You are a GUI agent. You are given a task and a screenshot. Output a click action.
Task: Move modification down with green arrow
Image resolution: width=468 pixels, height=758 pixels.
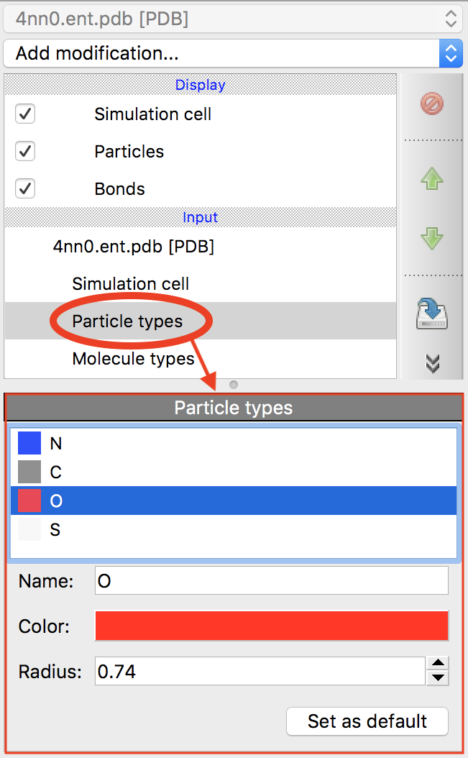coord(431,238)
